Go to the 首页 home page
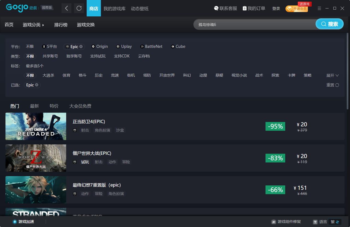Viewport: 350px width, 227px height. coord(9,25)
